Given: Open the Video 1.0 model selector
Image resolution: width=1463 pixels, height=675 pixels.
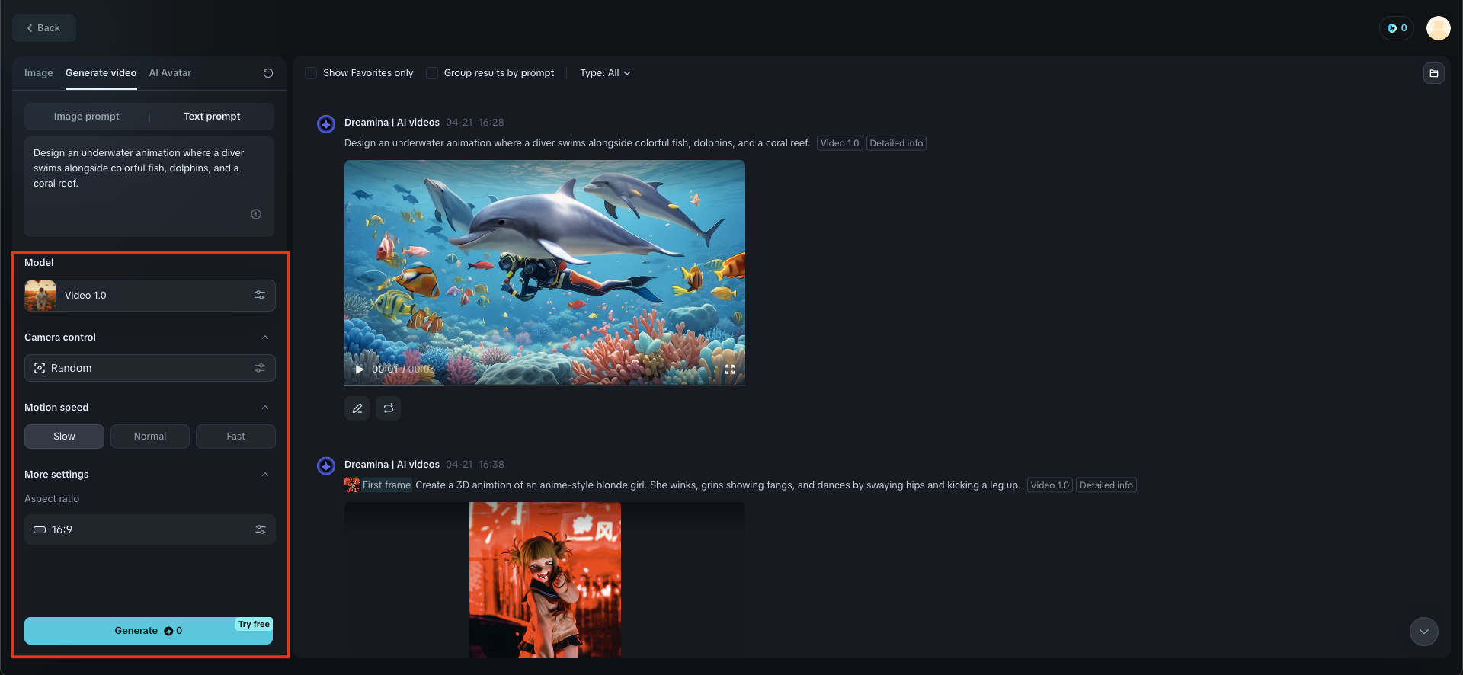Looking at the screenshot, I should 150,296.
